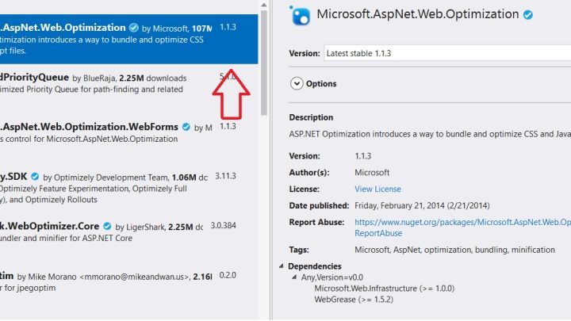The width and height of the screenshot is (571, 321).
Task: Click verified badge next to package details title
Action: [528, 15]
